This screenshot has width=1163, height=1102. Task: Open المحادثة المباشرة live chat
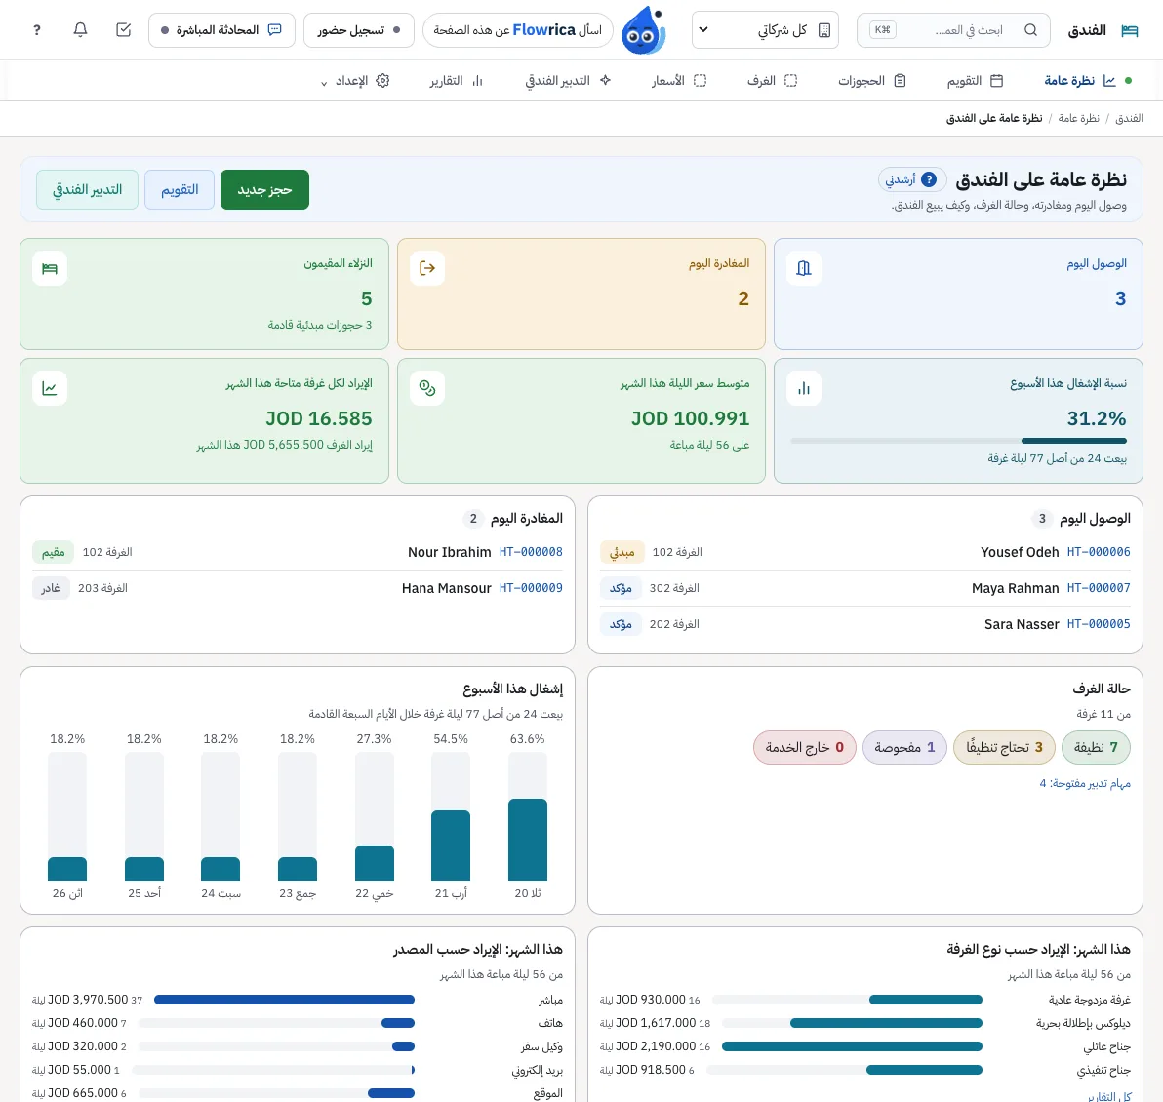221,30
